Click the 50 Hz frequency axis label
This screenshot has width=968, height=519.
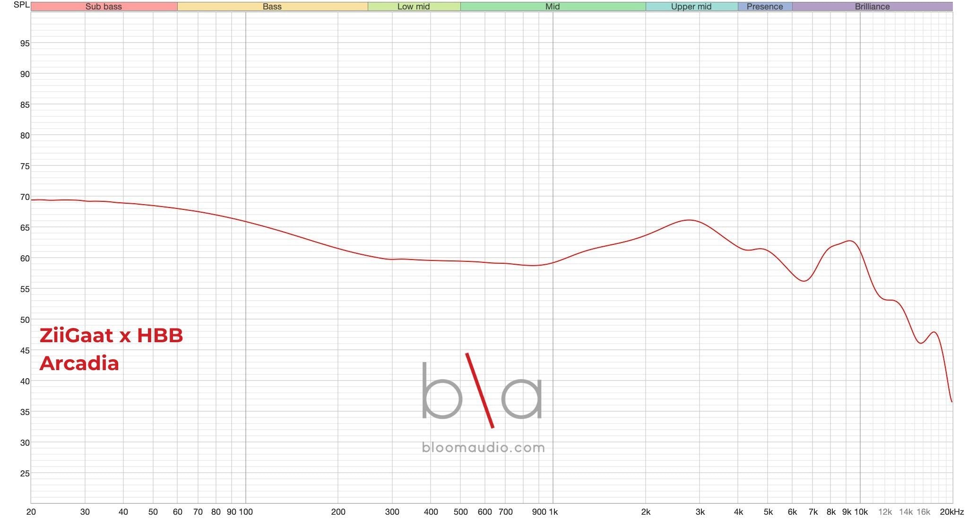click(153, 512)
